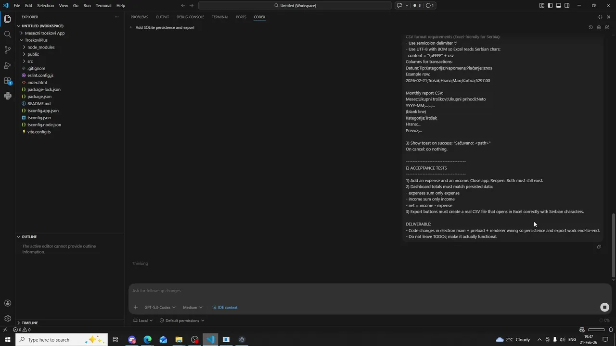This screenshot has width=616, height=346.
Task: Toggle the bottom panel
Action: (x=559, y=5)
